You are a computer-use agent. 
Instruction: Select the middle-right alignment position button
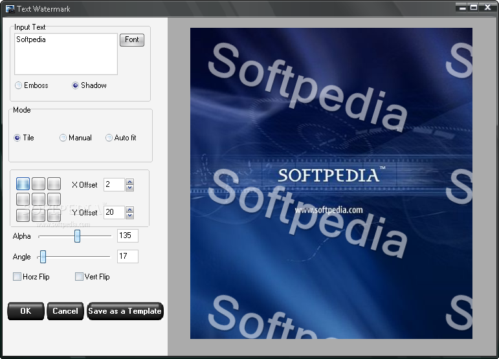click(54, 199)
